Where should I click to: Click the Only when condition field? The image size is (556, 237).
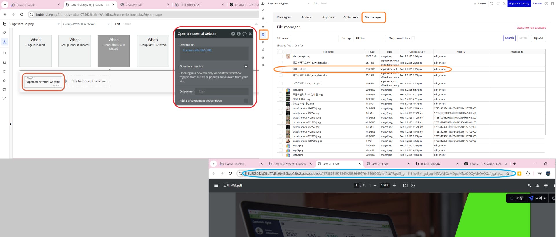coord(222,92)
